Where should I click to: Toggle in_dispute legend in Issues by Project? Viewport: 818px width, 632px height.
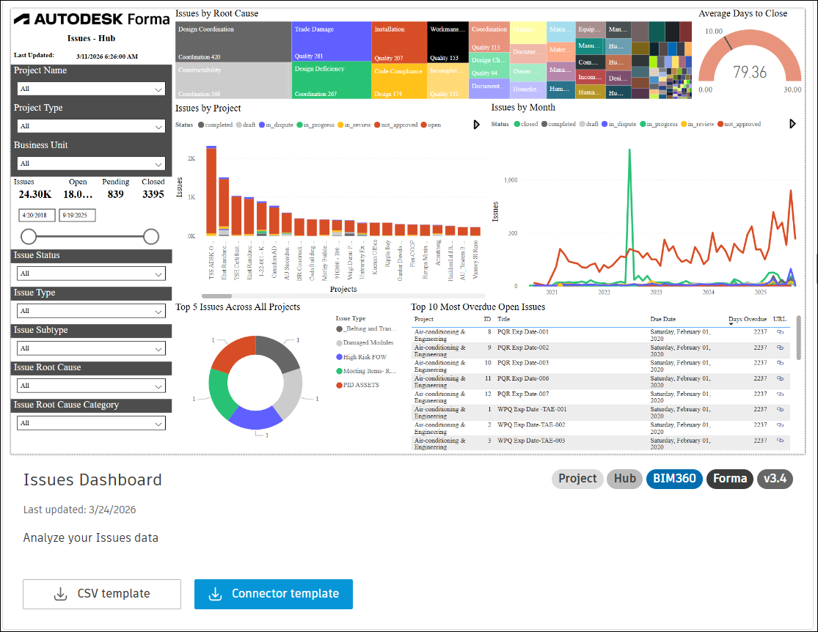277,125
